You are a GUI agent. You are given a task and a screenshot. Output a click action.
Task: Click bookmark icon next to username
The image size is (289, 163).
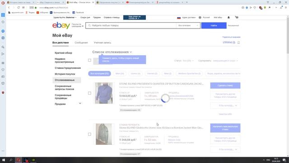(238, 43)
